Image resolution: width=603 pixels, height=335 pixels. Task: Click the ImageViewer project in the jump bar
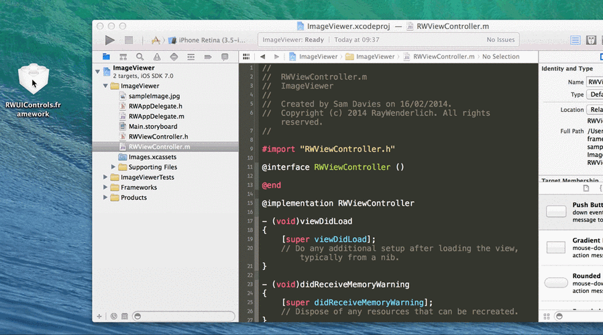(313, 56)
